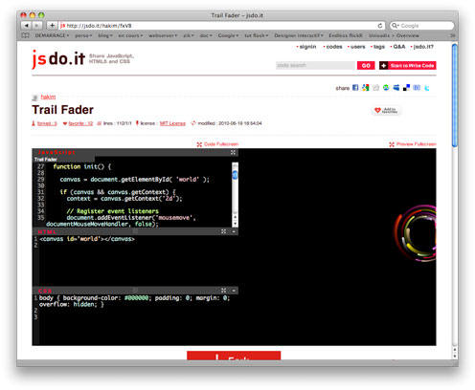Collapse the HTML panel with its arrow
Image resolution: width=475 pixels, height=390 pixels.
[x=234, y=231]
